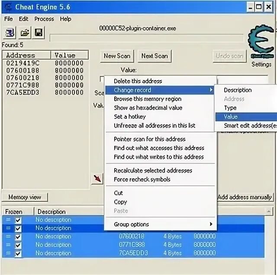Click the Memory view button
The width and height of the screenshot is (277, 275).
point(25,197)
